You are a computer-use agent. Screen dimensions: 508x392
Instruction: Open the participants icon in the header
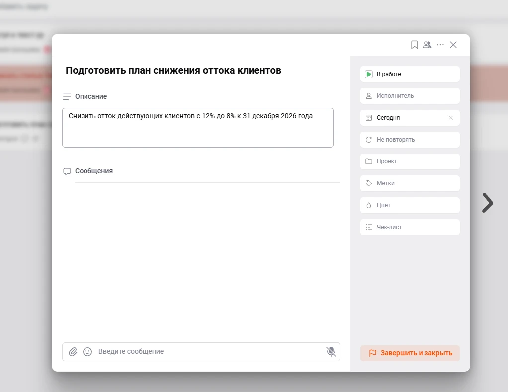coord(427,45)
